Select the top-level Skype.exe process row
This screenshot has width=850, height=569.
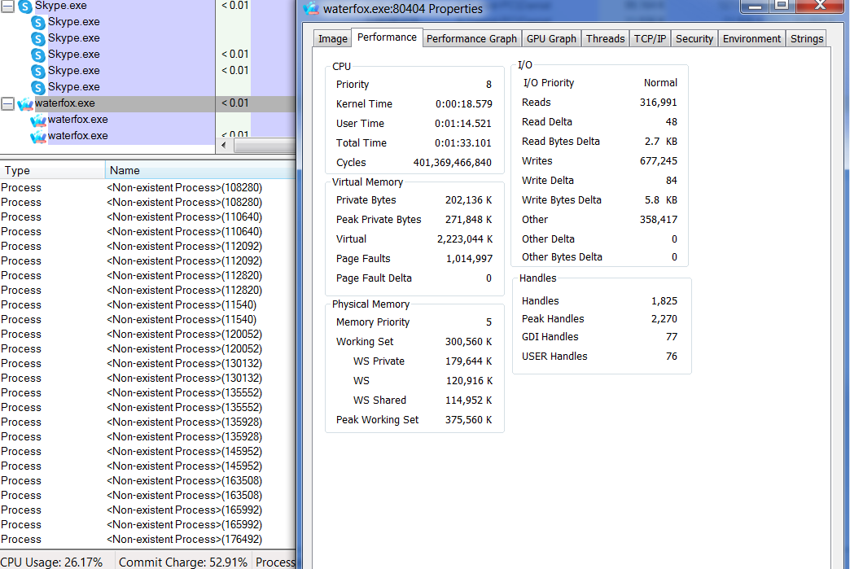click(x=147, y=6)
